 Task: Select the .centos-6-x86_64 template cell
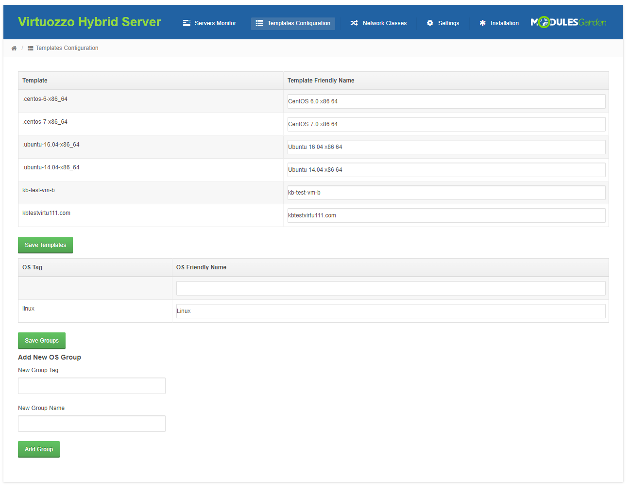point(151,101)
